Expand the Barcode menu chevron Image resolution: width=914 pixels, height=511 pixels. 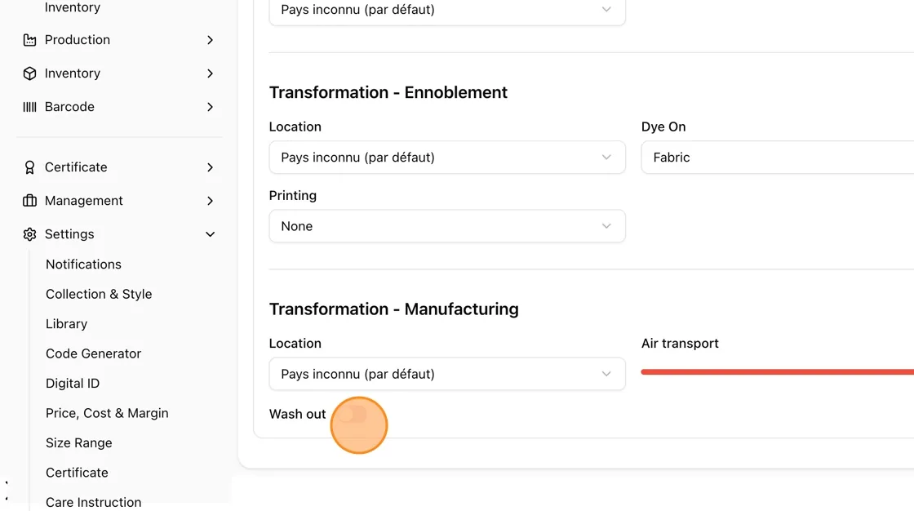[210, 107]
